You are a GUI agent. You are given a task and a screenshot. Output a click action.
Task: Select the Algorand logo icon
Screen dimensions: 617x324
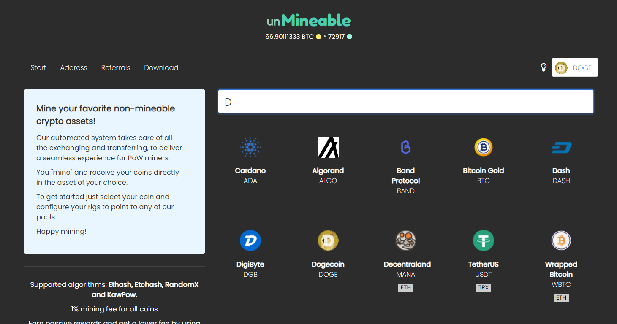click(x=328, y=147)
